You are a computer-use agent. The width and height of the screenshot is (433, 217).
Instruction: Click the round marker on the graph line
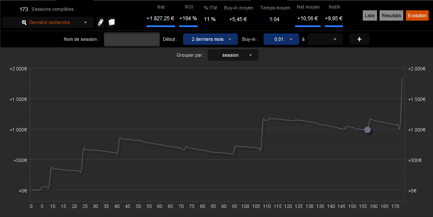tap(367, 130)
